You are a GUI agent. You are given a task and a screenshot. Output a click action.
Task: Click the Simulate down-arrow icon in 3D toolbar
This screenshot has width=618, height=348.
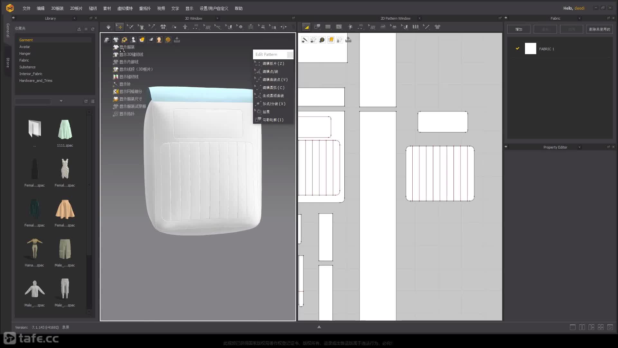(x=108, y=27)
